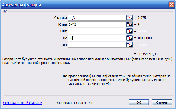The height and width of the screenshot is (109, 176).
Task: Click the Кпер result value 4
Action: pyautogui.click(x=138, y=24)
